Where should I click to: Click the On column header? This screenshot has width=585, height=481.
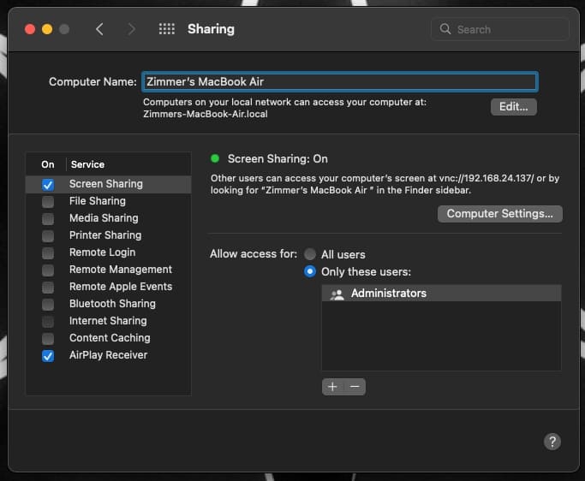tap(48, 164)
